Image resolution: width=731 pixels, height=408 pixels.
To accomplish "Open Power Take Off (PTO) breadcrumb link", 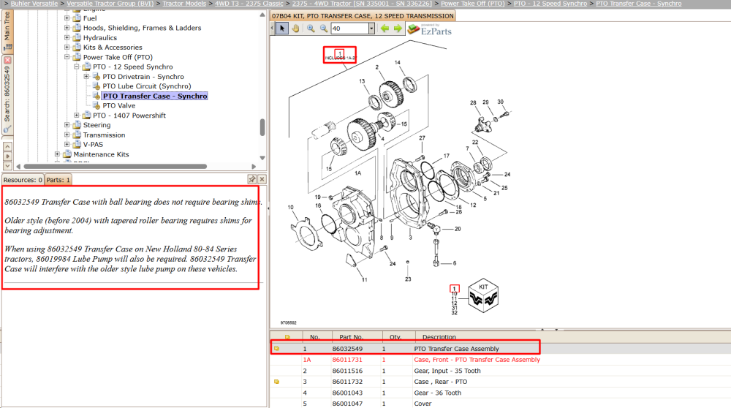I will coord(473,3).
